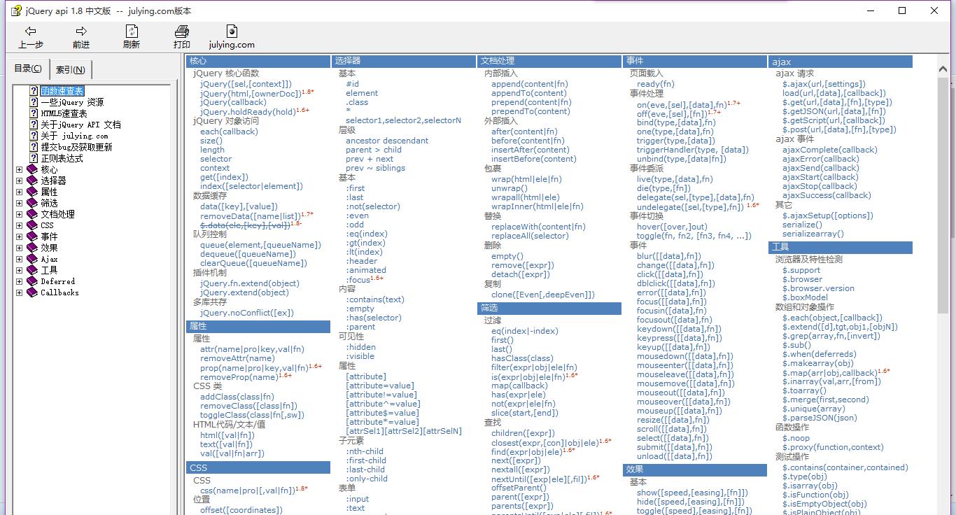Expand the 核心 tree node
Viewport: 956px width, 515px height.
[x=20, y=169]
